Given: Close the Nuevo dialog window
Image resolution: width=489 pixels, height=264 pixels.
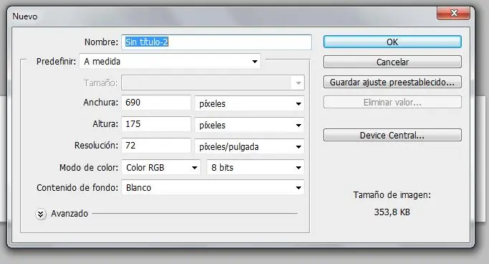Looking at the screenshot, I should (453, 13).
